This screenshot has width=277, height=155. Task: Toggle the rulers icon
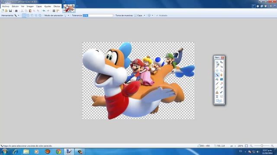click(x=58, y=11)
